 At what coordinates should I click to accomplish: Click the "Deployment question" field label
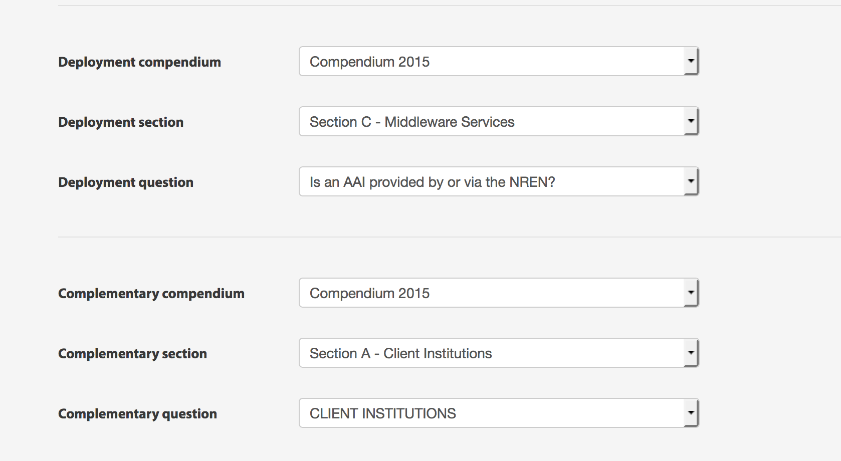pos(126,182)
